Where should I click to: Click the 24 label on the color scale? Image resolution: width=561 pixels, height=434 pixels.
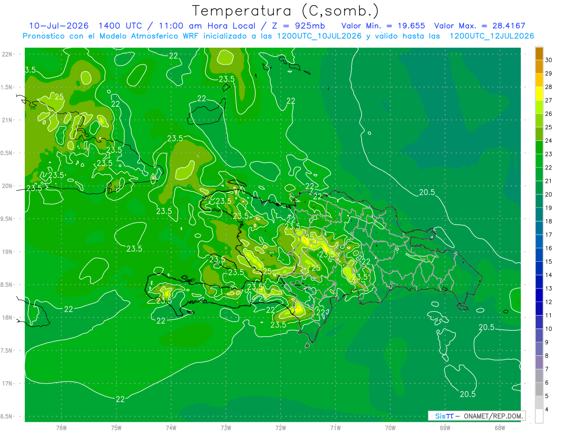coord(548,140)
